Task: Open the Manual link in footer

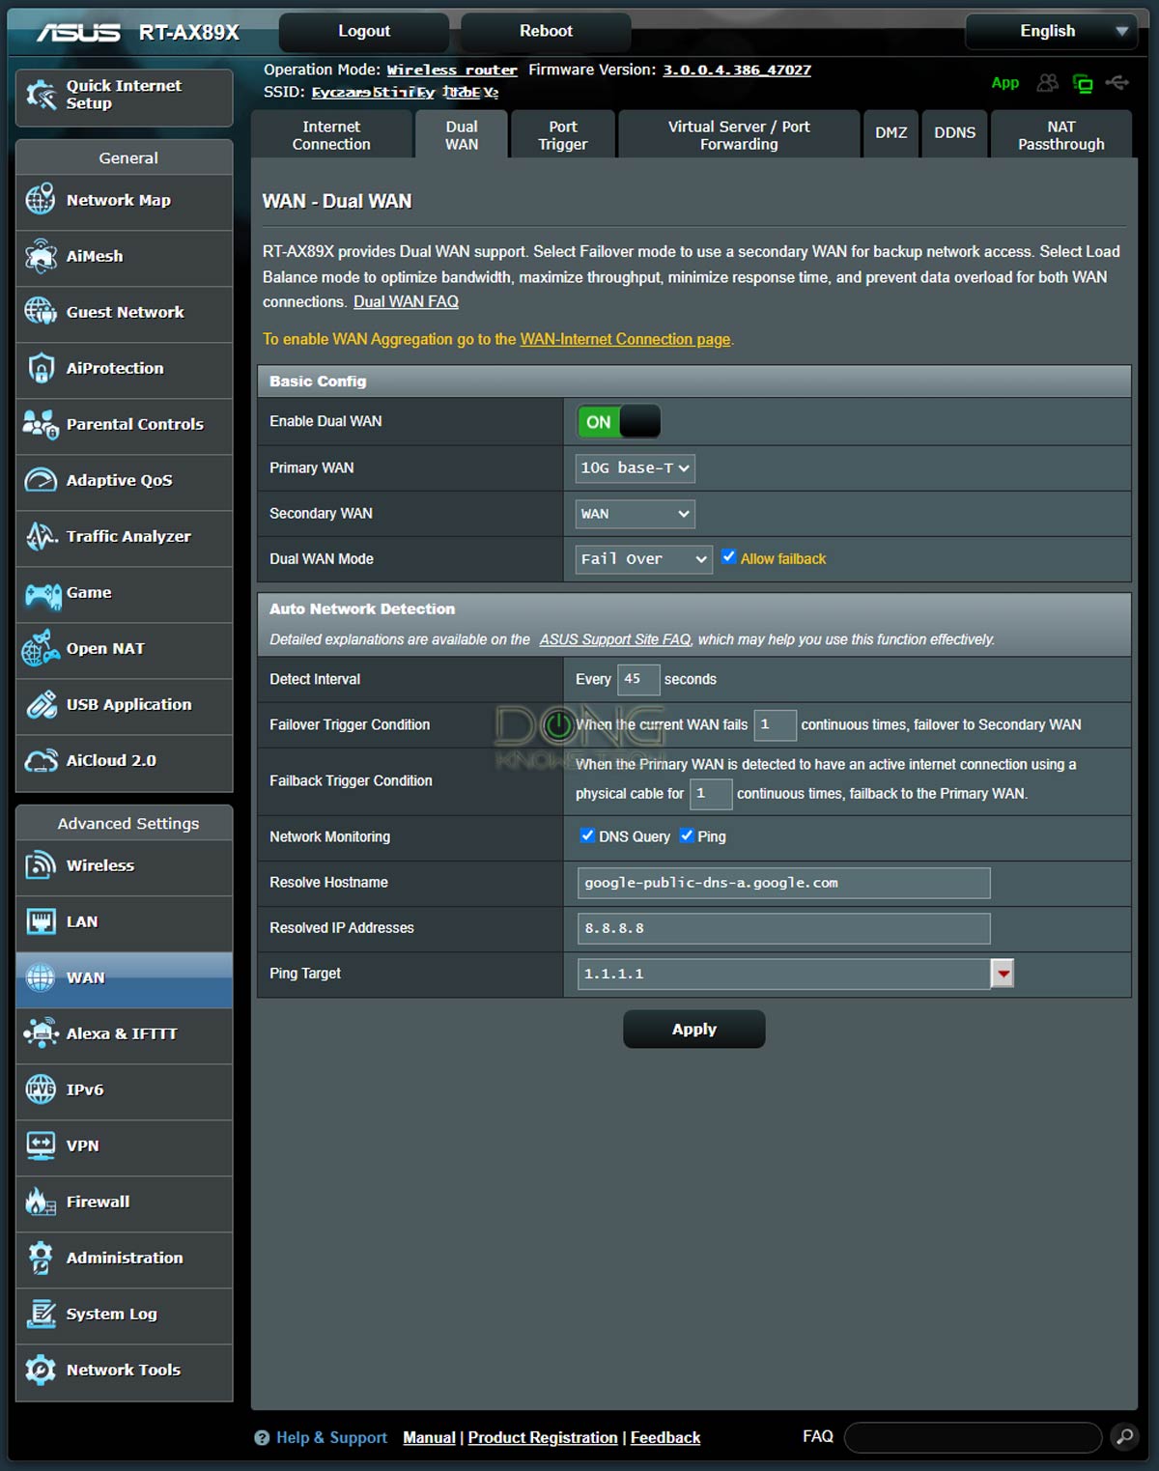Action: click(429, 1437)
